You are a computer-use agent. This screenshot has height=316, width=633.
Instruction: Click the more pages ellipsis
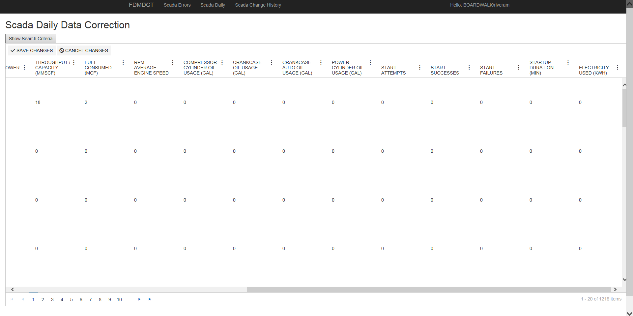[129, 300]
